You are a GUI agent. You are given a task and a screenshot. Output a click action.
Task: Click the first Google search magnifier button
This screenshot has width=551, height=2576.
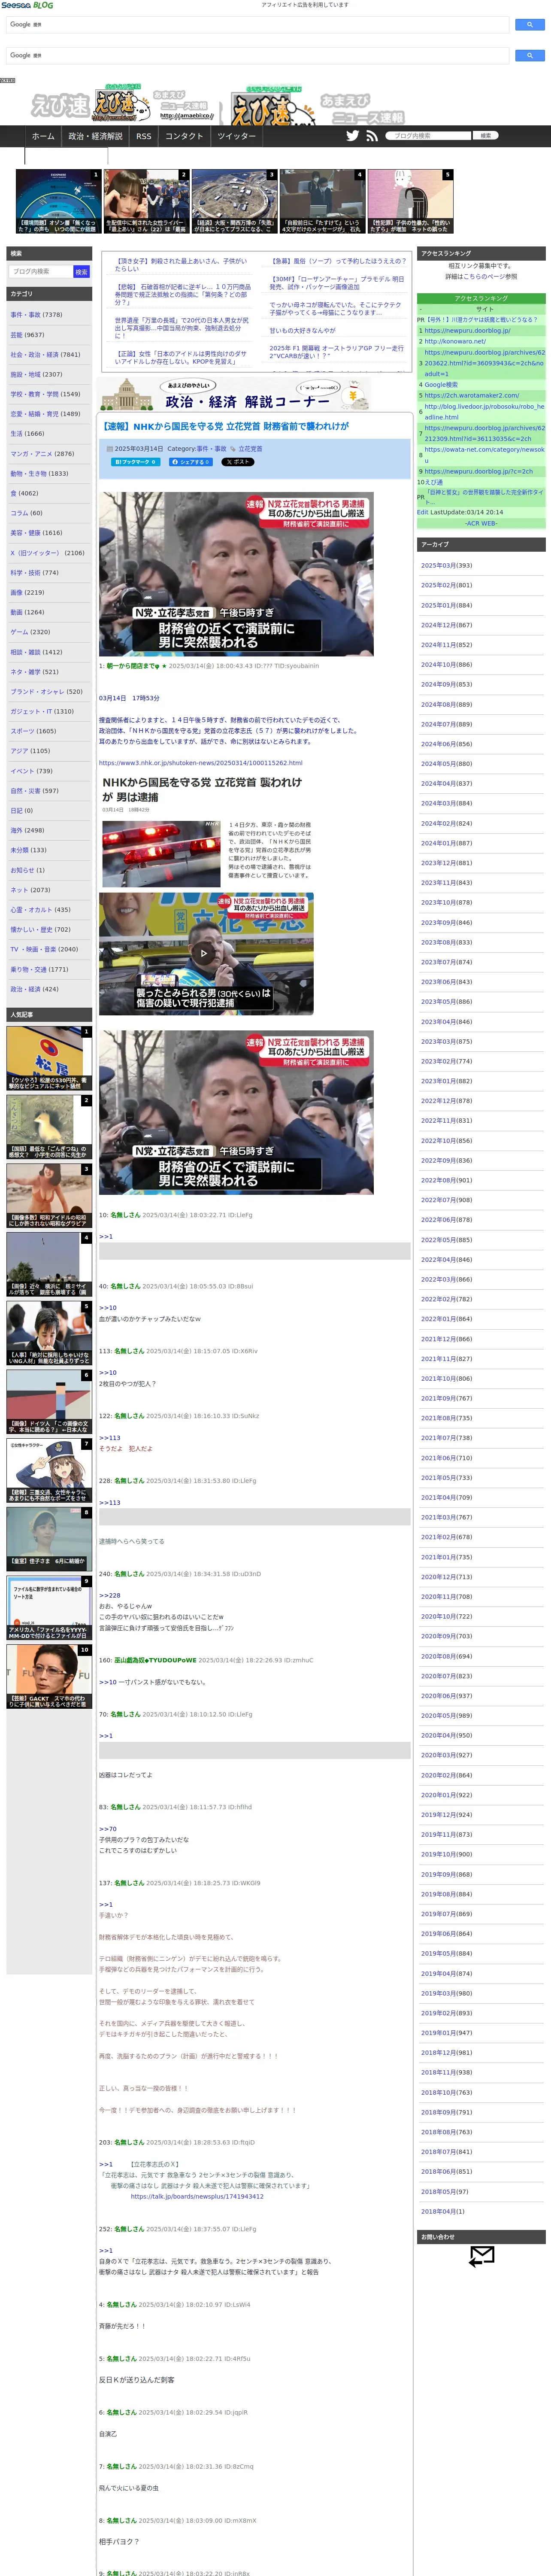pyautogui.click(x=530, y=24)
